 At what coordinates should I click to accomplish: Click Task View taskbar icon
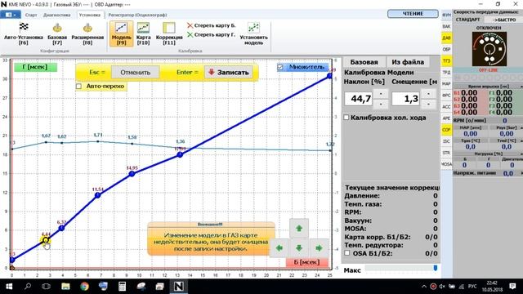coord(47,287)
